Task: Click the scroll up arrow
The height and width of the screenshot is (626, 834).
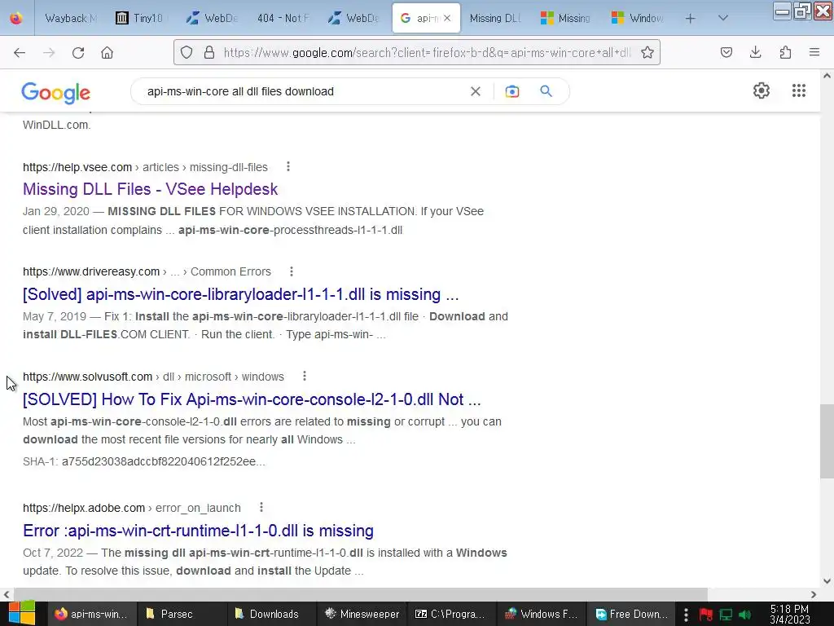Action: coord(827,76)
